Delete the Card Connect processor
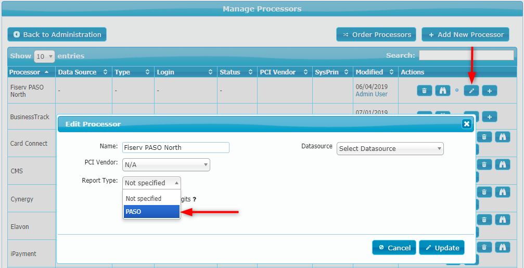Screen dimensions: 524x268 coord(484,137)
